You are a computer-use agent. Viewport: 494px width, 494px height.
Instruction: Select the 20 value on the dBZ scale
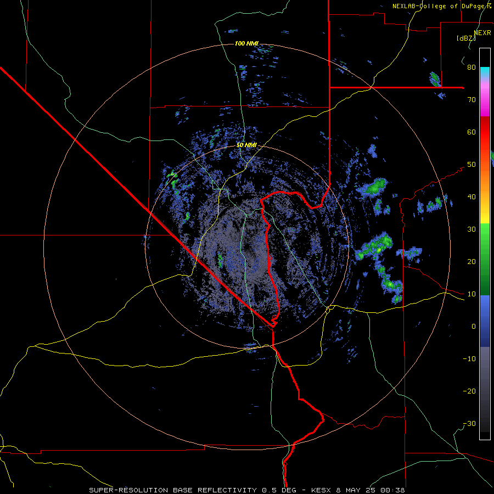click(471, 262)
